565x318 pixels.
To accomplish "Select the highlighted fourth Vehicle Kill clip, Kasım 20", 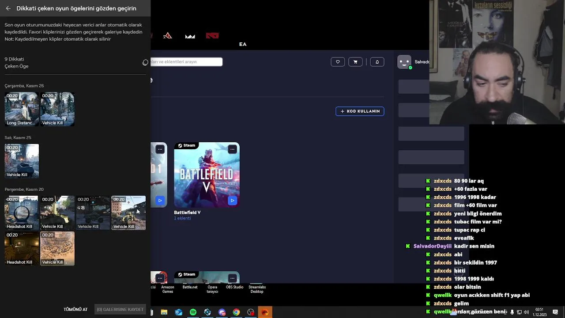I will coord(128,213).
